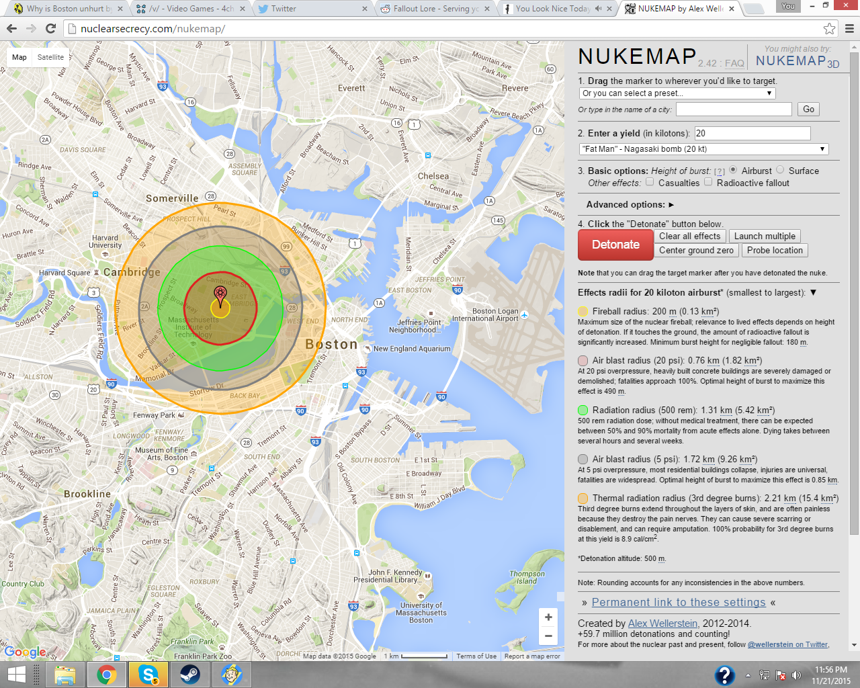
Task: Click the yield kilotons input field
Action: click(x=752, y=133)
